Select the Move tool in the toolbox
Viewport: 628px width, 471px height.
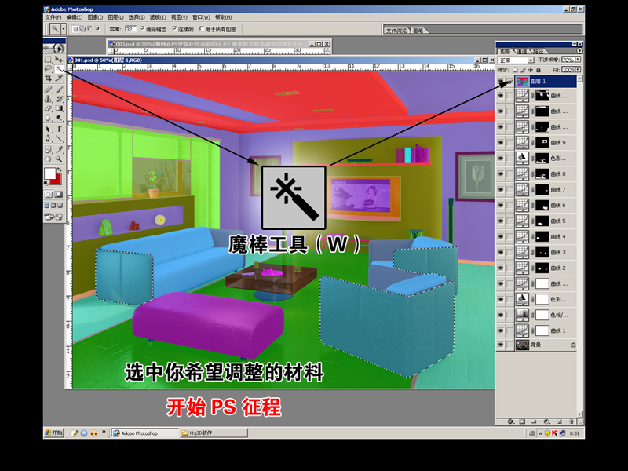point(59,60)
